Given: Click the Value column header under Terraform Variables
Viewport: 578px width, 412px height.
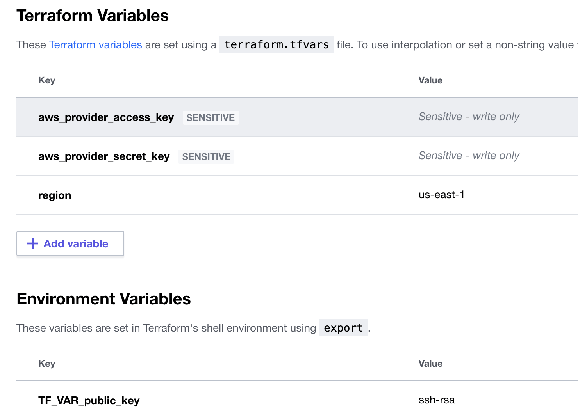Looking at the screenshot, I should coord(430,80).
